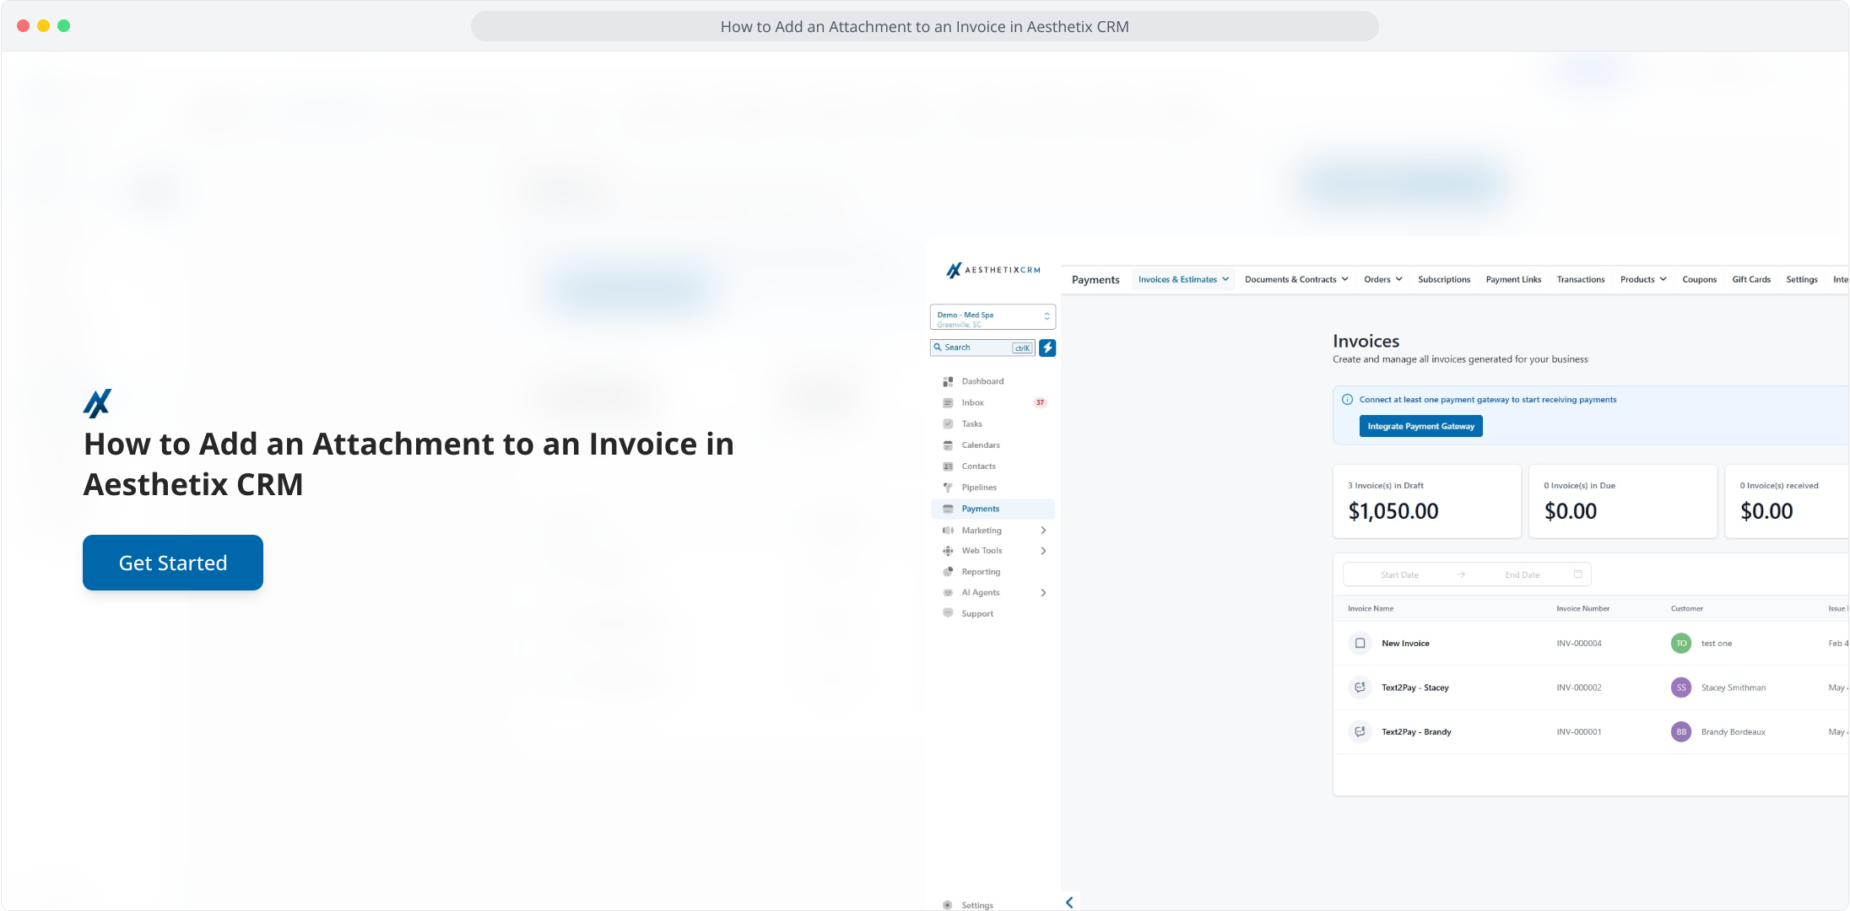The image size is (1850, 911).
Task: Click the Search input field
Action: [976, 348]
